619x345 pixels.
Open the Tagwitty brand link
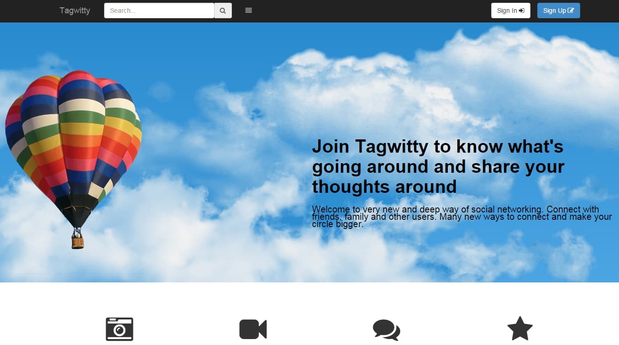coord(75,11)
